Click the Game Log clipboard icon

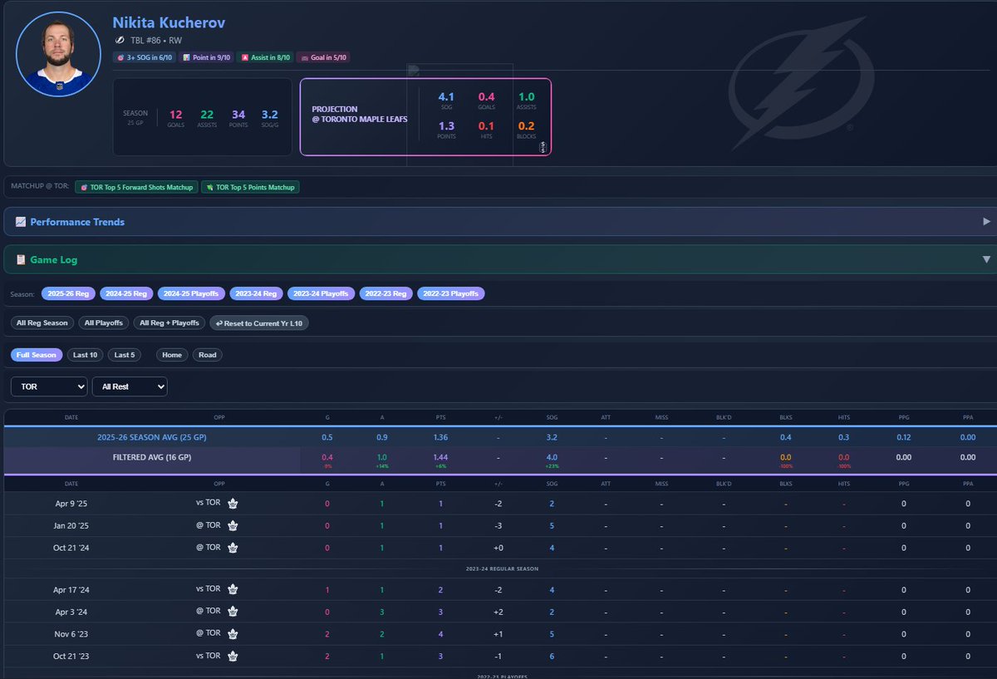21,259
